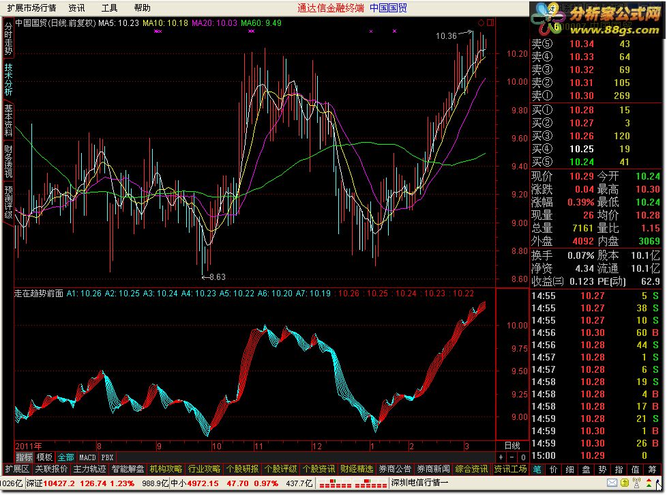Viewport: 667px width, 495px height.
Task: Switch to 分时走势 side tab
Action: (x=8, y=39)
